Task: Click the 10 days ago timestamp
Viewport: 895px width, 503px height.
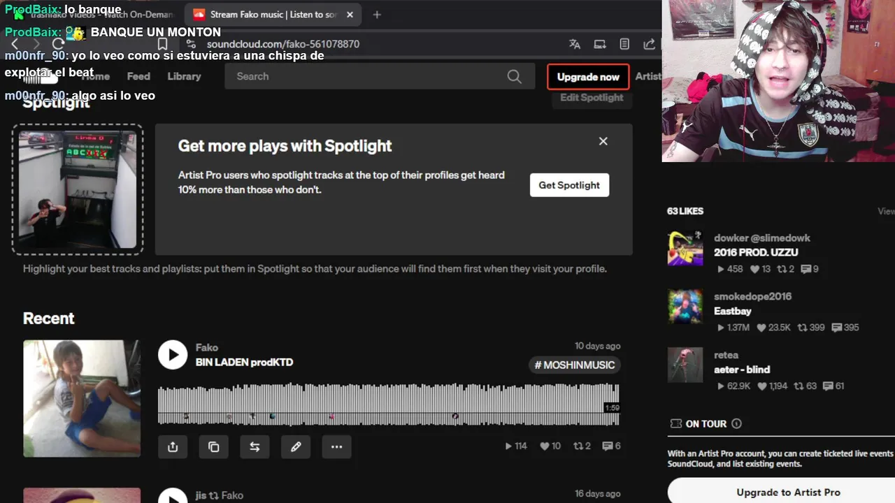Action: tap(597, 346)
